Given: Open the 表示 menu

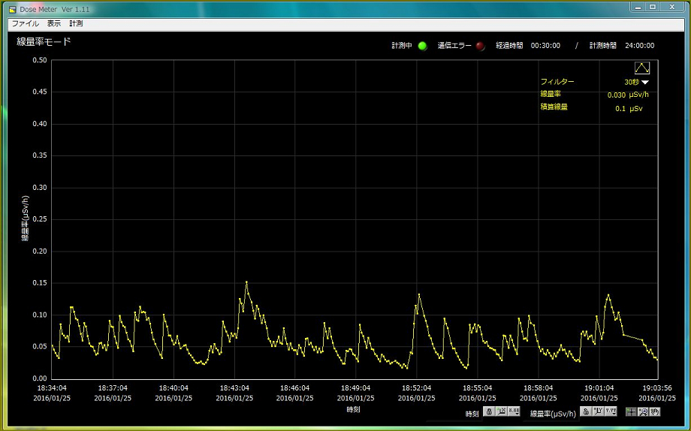Looking at the screenshot, I should [54, 24].
